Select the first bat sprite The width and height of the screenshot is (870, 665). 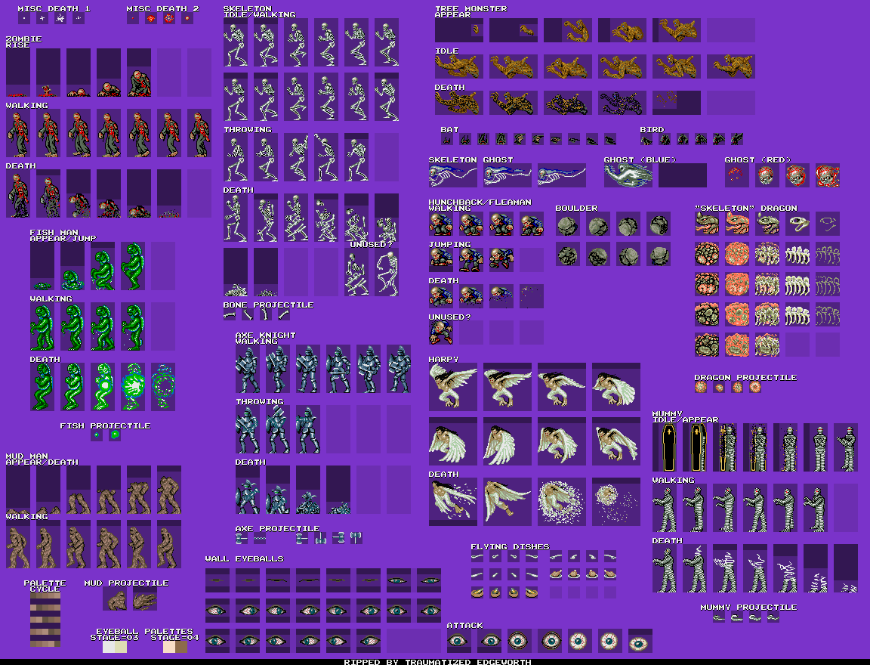(x=446, y=139)
